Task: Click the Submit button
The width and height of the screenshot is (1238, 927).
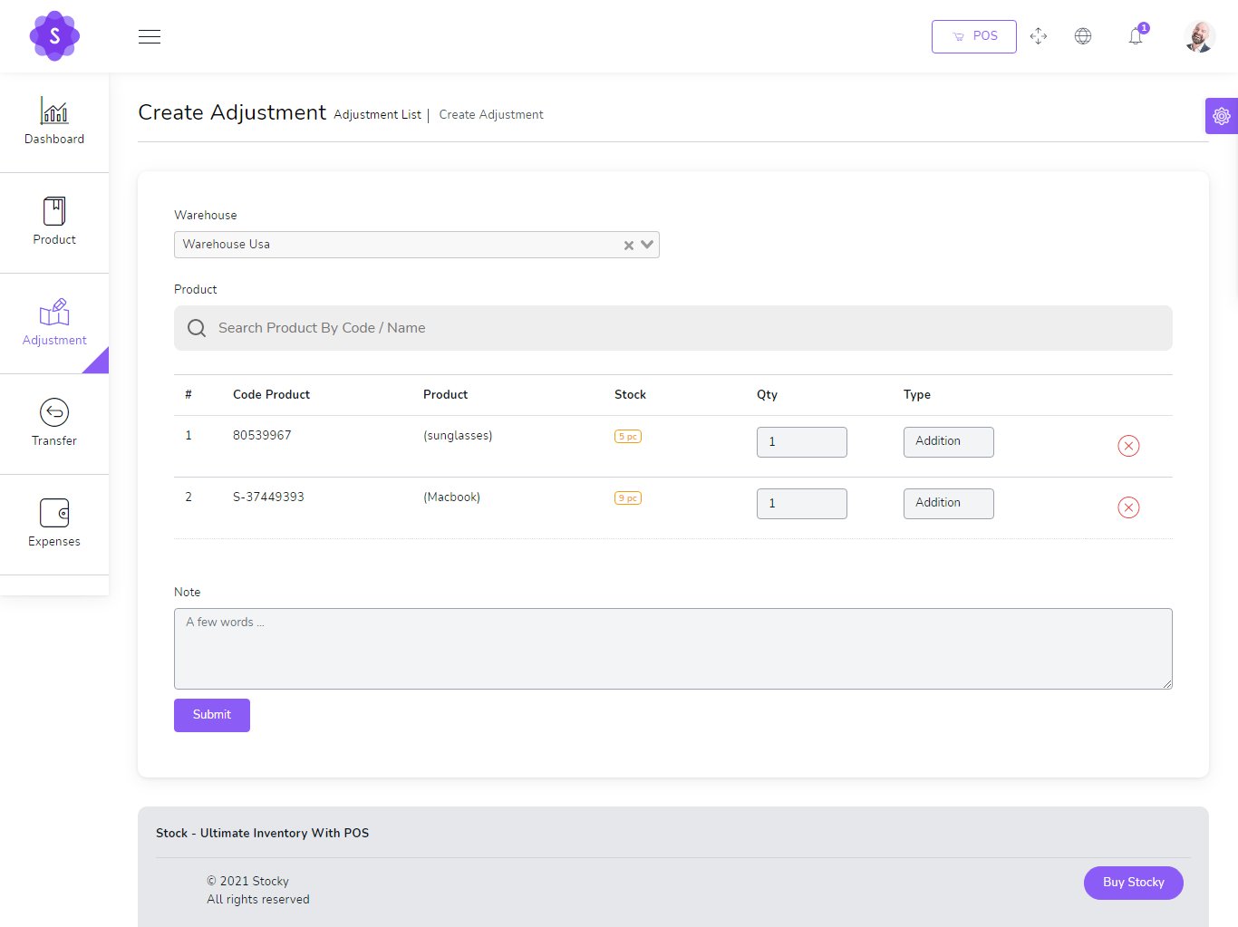Action: point(212,715)
